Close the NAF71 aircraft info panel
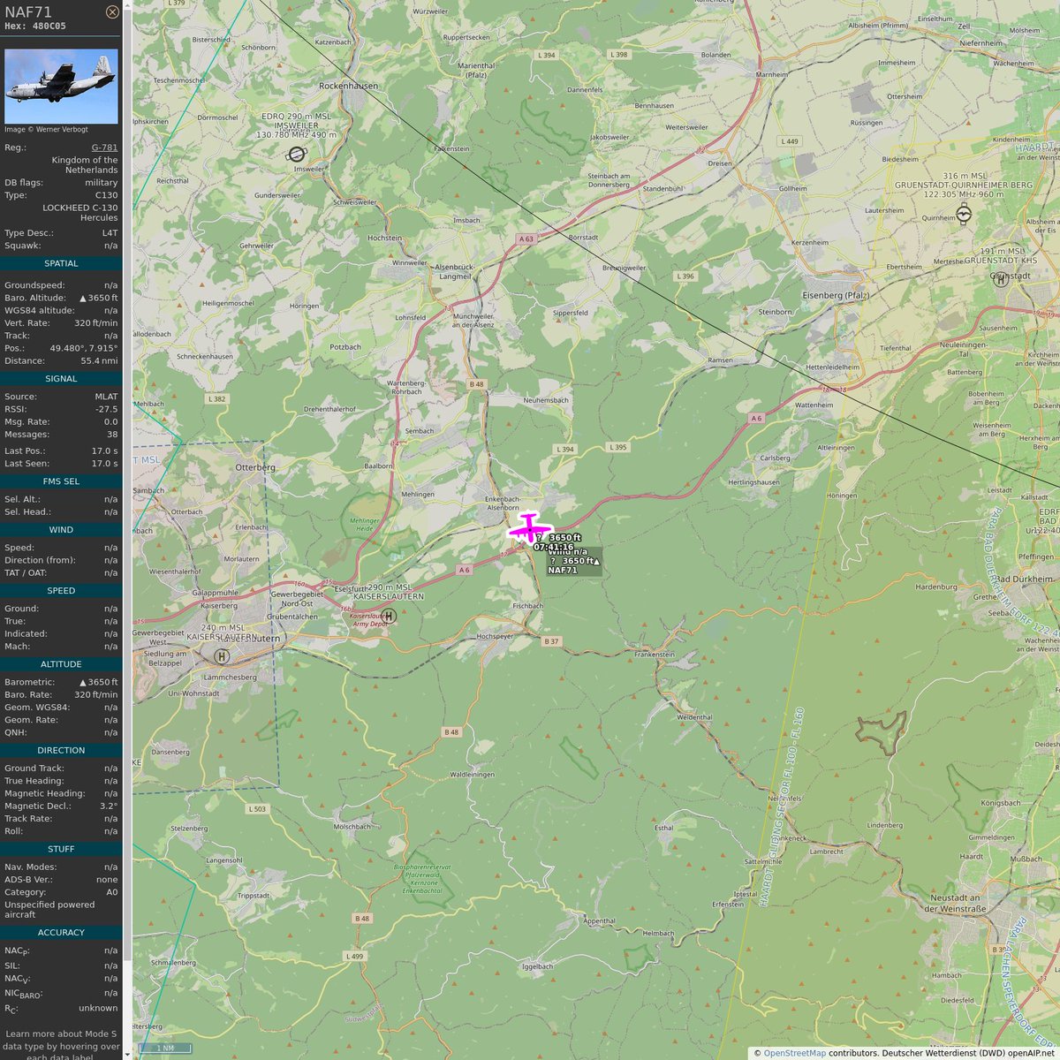 (x=112, y=11)
